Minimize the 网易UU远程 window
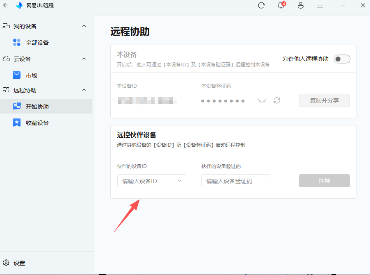 343,5
